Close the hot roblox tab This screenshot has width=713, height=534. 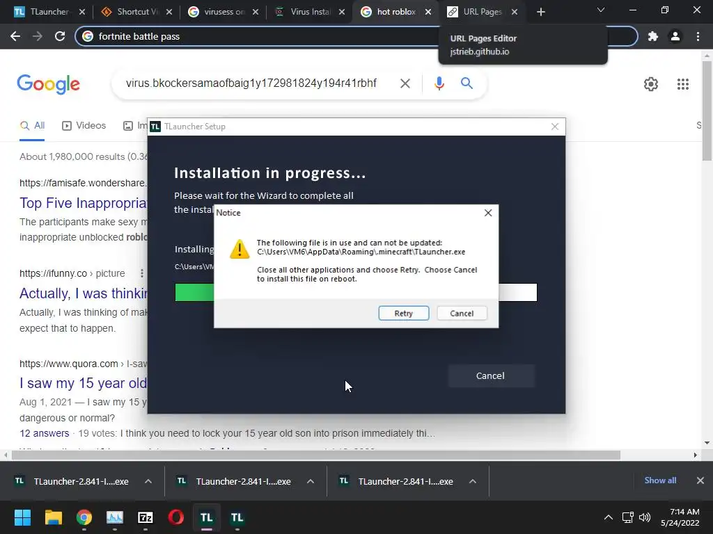click(428, 12)
